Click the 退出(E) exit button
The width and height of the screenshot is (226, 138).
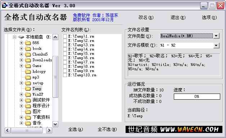point(178,18)
